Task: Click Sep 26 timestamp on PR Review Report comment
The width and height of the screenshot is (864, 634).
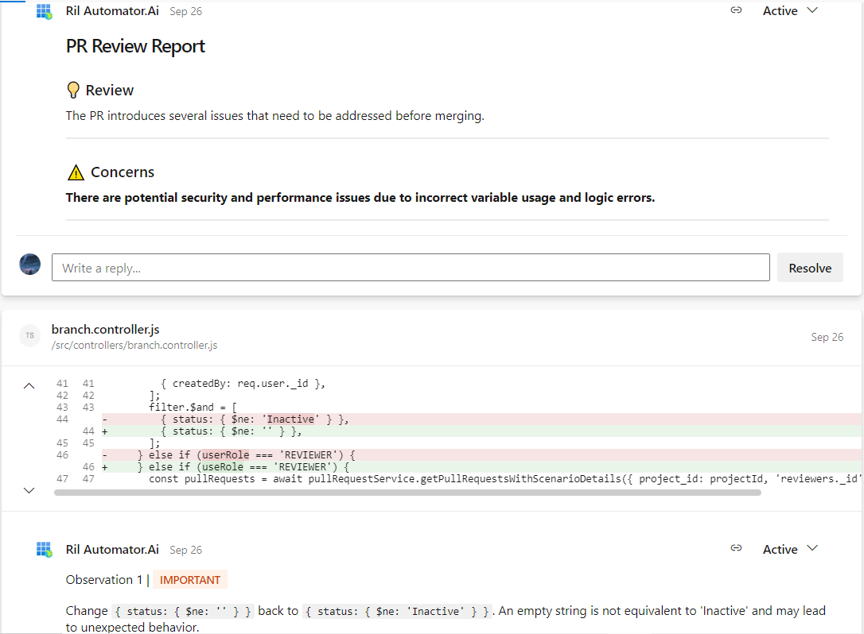Action: point(185,12)
